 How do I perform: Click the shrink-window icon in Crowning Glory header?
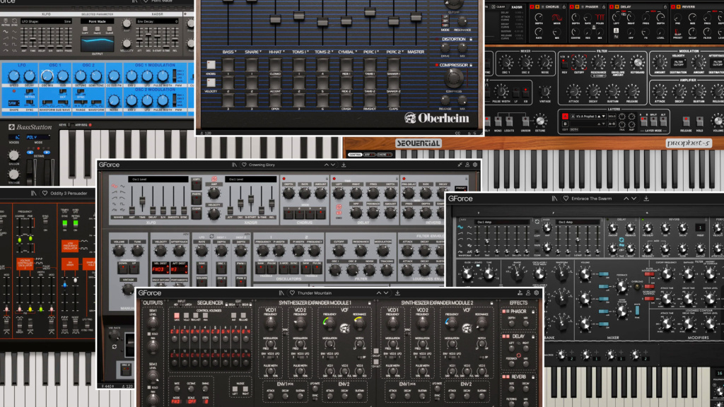click(460, 165)
